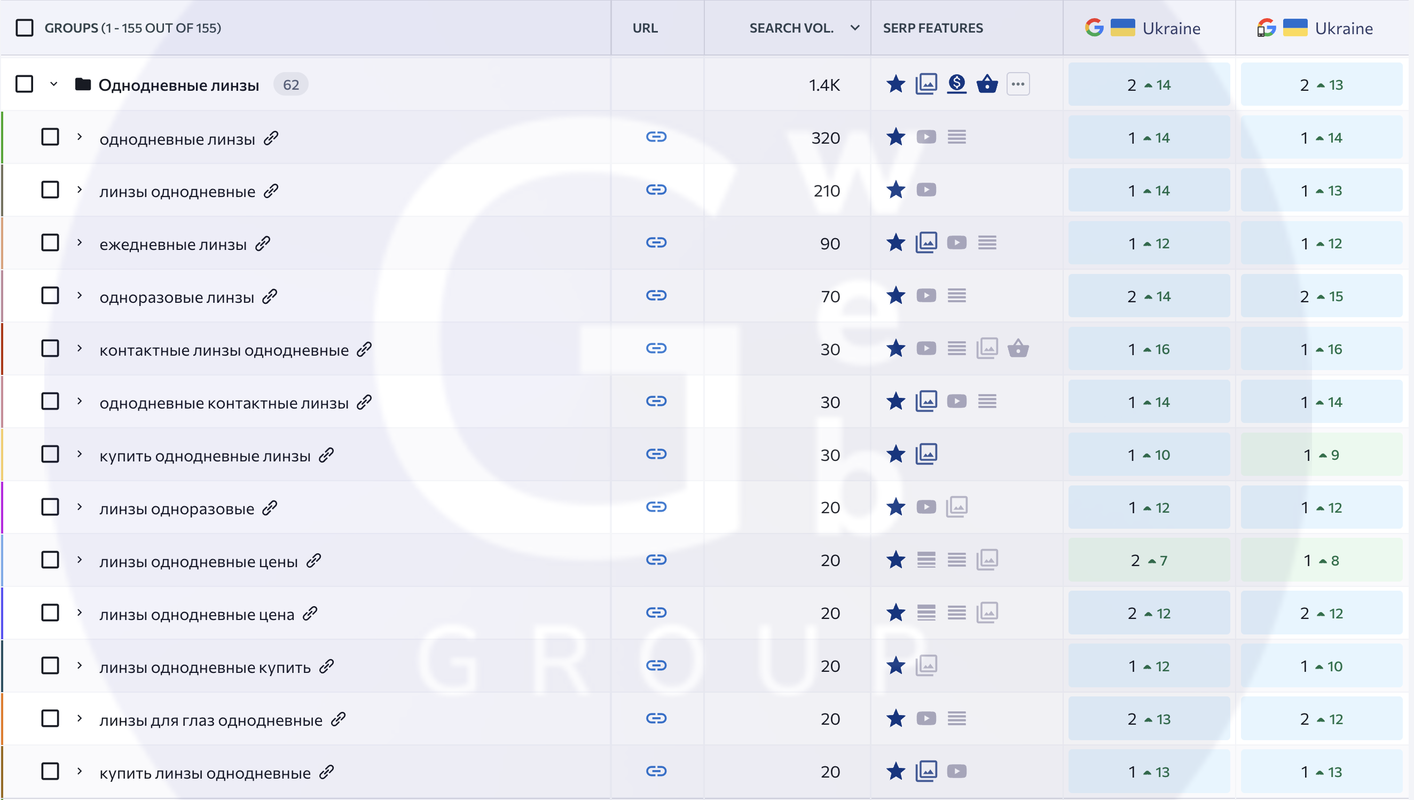Image resolution: width=1414 pixels, height=800 pixels.
Task: Open more SERP features ellipsis button
Action: pyautogui.click(x=1018, y=84)
